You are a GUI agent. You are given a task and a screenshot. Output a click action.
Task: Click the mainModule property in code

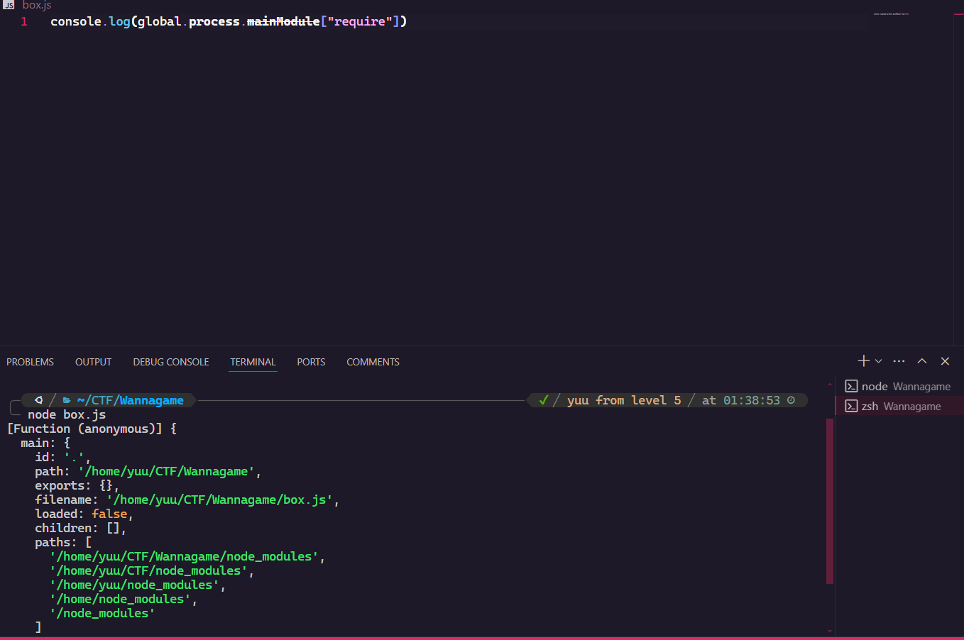pos(283,21)
